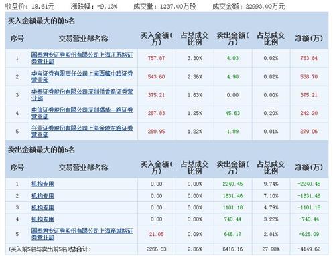Select sell amount 1631.46
Image resolution: width=335 pixels, height=256 pixels.
pyautogui.click(x=232, y=196)
